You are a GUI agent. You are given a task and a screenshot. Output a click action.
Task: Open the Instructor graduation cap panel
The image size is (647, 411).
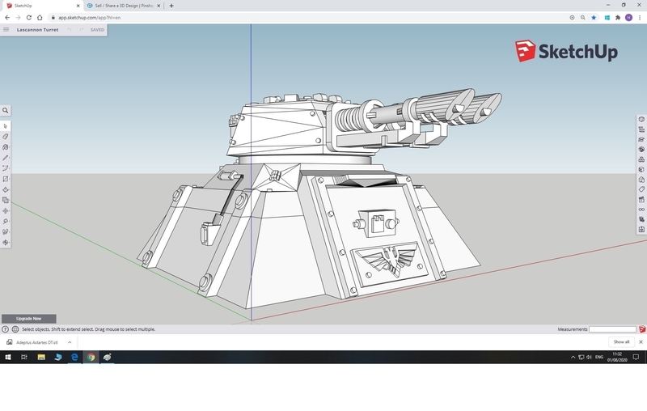641,139
